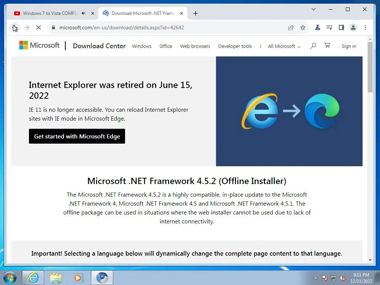Click the forward navigation arrow
Screen dimensions: 380x285
coord(27,27)
